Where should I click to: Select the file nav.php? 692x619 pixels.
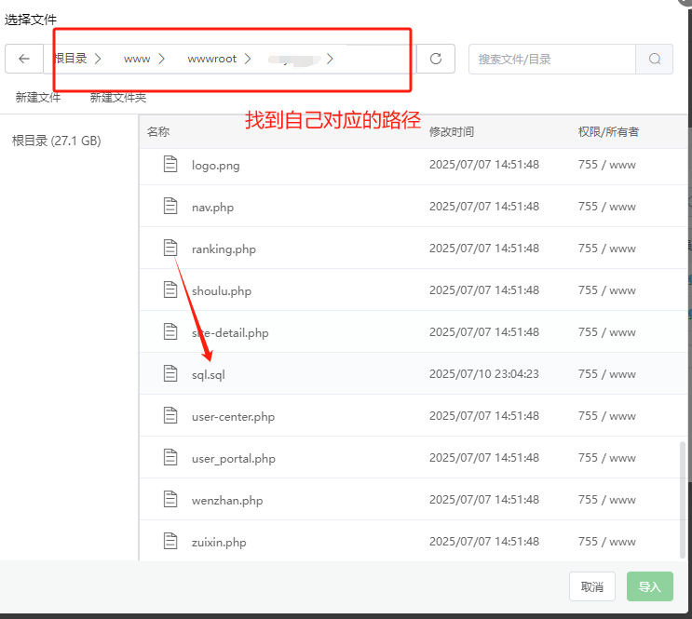click(x=212, y=207)
